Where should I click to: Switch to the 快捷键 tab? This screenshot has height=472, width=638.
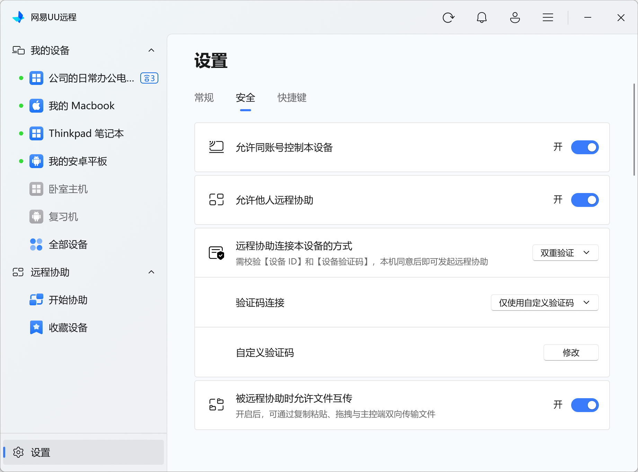(x=292, y=98)
